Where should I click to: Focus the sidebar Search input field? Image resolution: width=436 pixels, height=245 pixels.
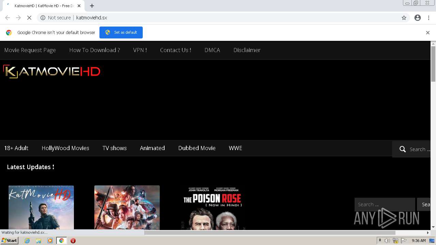point(385,205)
